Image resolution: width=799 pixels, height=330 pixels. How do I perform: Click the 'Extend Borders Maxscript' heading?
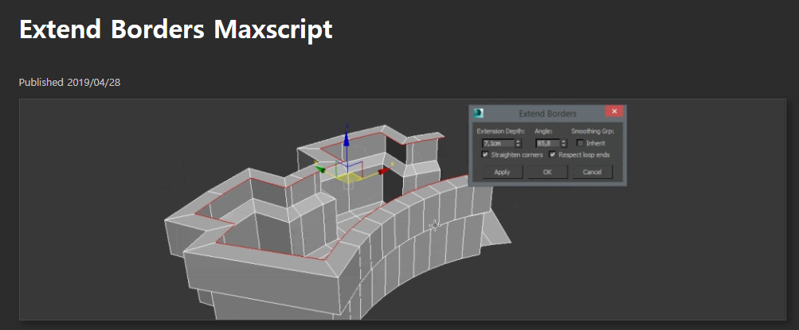click(176, 29)
